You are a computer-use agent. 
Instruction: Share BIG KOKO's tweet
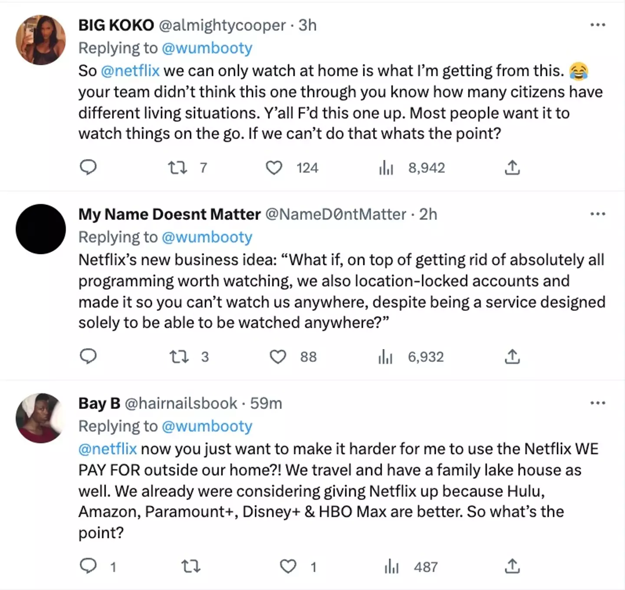point(512,168)
